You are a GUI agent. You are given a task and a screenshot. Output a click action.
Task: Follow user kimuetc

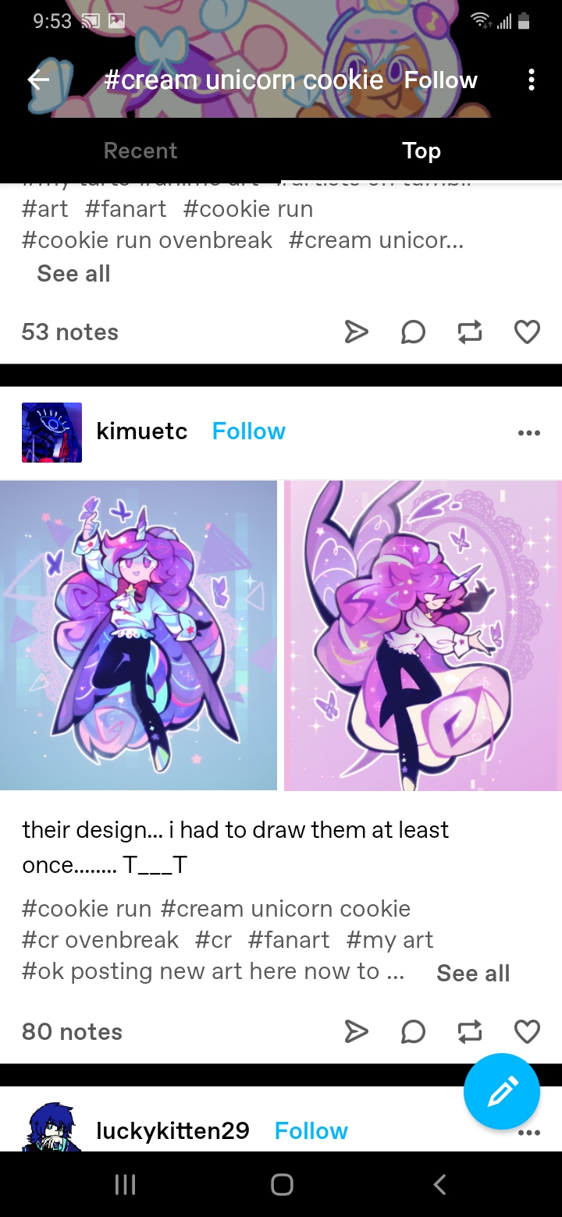249,431
